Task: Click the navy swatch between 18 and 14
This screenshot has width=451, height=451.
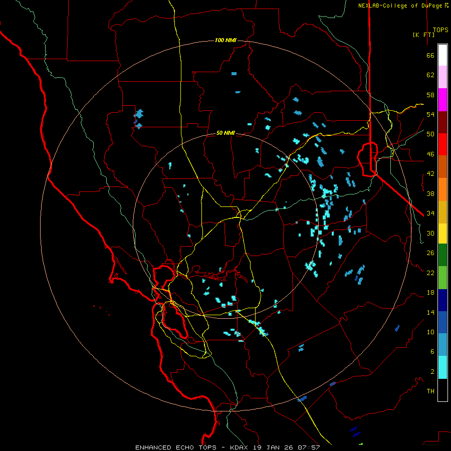Action: click(x=442, y=300)
